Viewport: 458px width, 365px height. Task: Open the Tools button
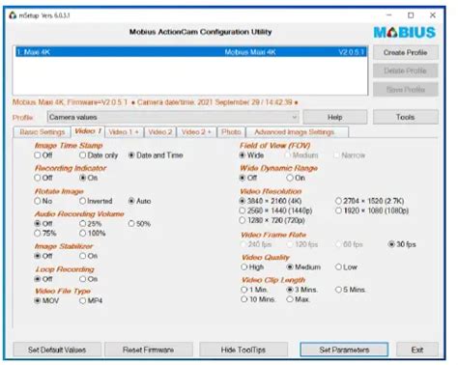[x=405, y=117]
